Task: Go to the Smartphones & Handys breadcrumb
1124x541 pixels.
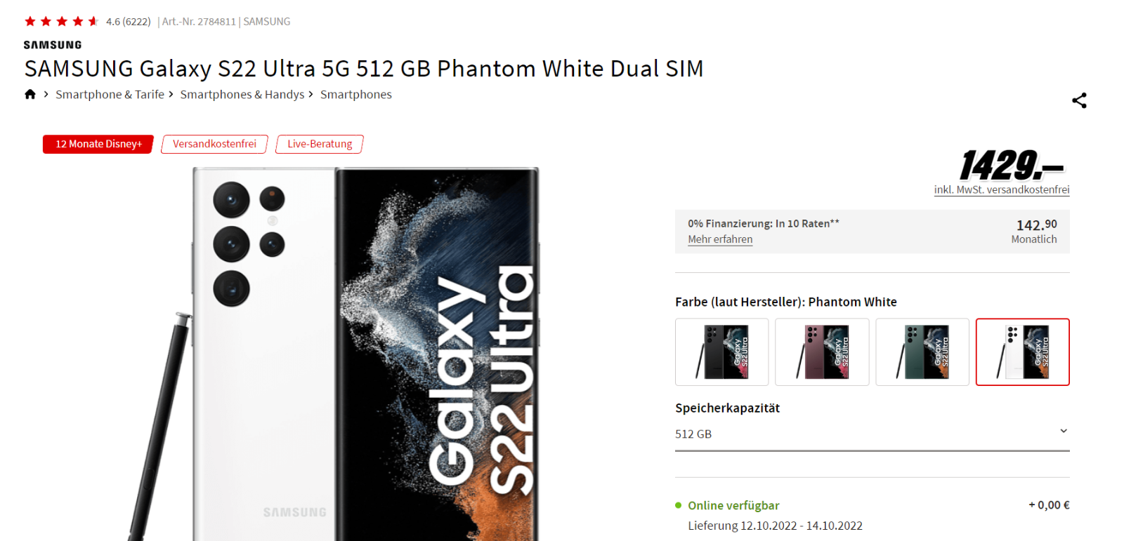Action: click(242, 95)
